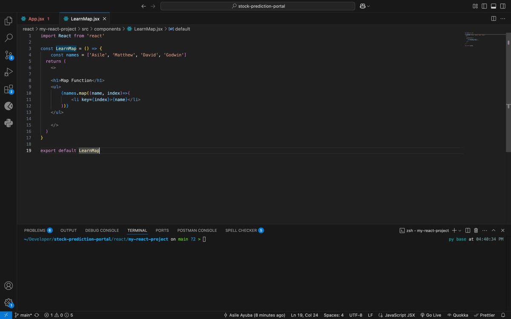This screenshot has height=319, width=511.
Task: Click the remote window indicator in status bar
Action: pos(6,315)
